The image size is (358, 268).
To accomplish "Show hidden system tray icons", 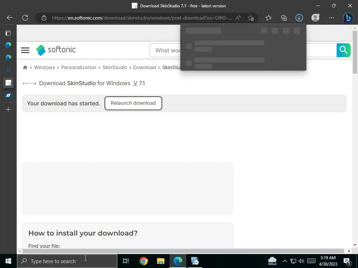I will (285, 261).
